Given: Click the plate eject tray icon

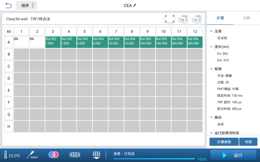Looking at the screenshot, I should tap(96, 155).
